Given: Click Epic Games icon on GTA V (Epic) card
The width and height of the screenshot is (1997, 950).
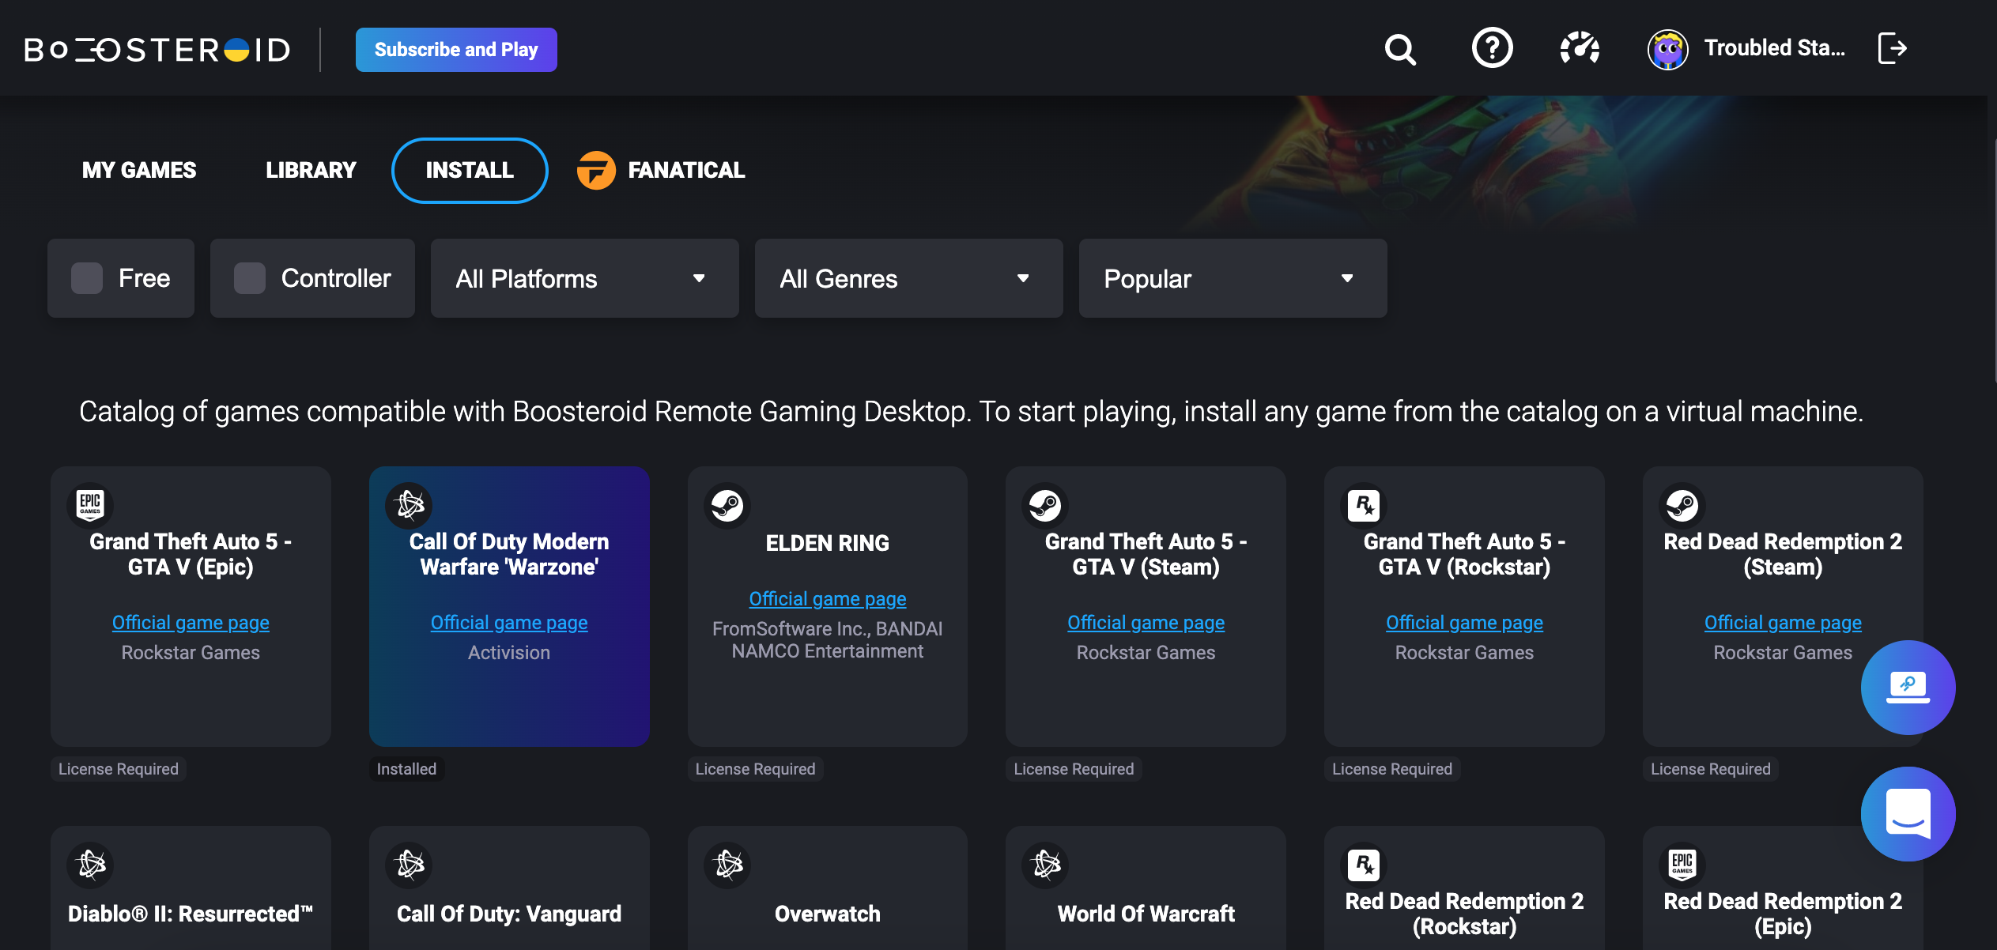Looking at the screenshot, I should point(90,504).
